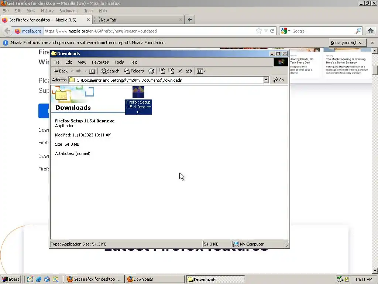378x284 pixels.
Task: Go back in the Downloads explorer window
Action: 61,71
